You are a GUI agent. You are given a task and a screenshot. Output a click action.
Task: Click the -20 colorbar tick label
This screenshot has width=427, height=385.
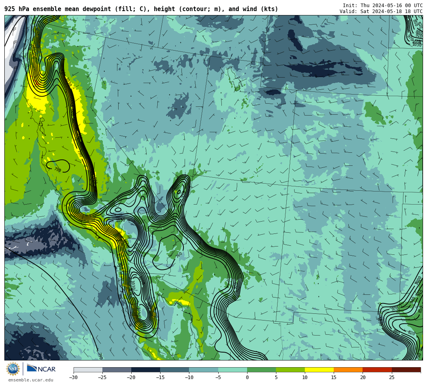click(x=131, y=377)
